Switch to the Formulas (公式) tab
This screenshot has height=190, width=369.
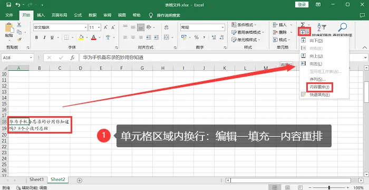click(77, 15)
